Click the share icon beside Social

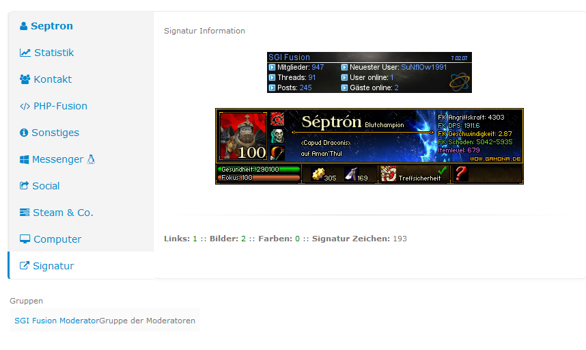[24, 185]
